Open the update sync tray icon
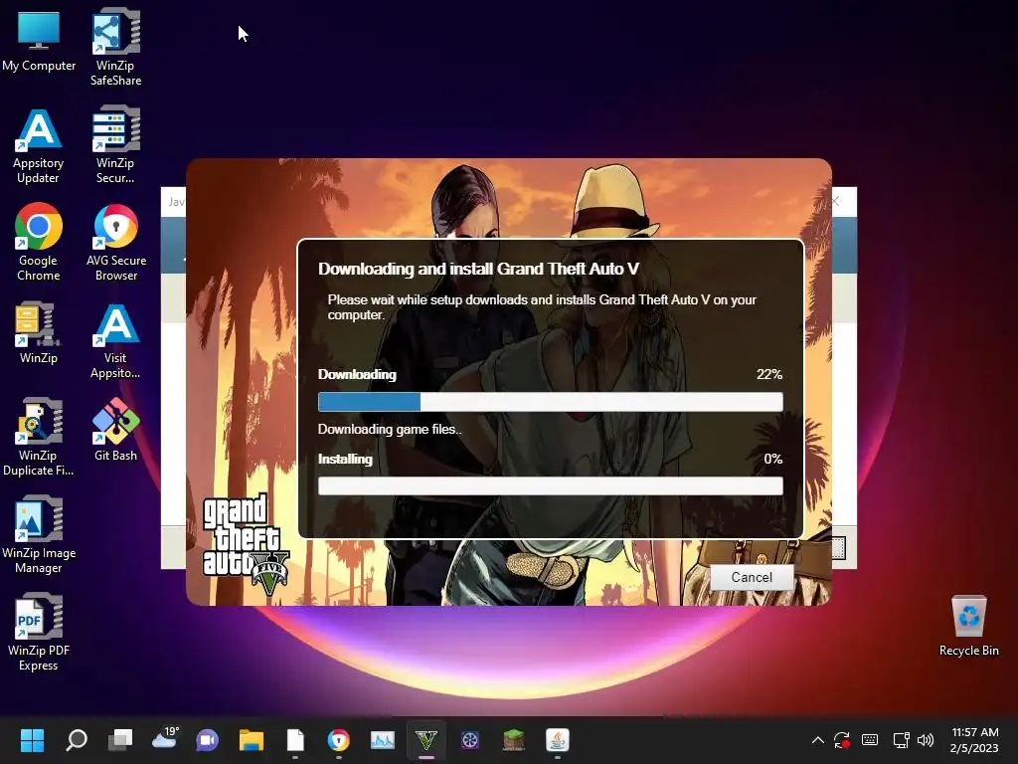 tap(842, 740)
